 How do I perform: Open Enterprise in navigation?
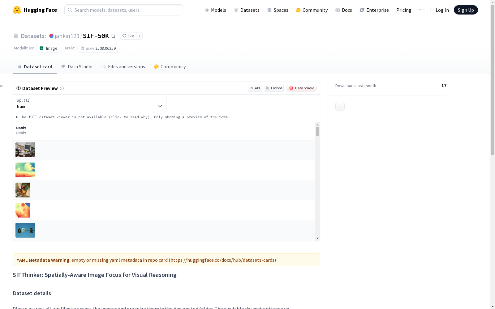374,10
